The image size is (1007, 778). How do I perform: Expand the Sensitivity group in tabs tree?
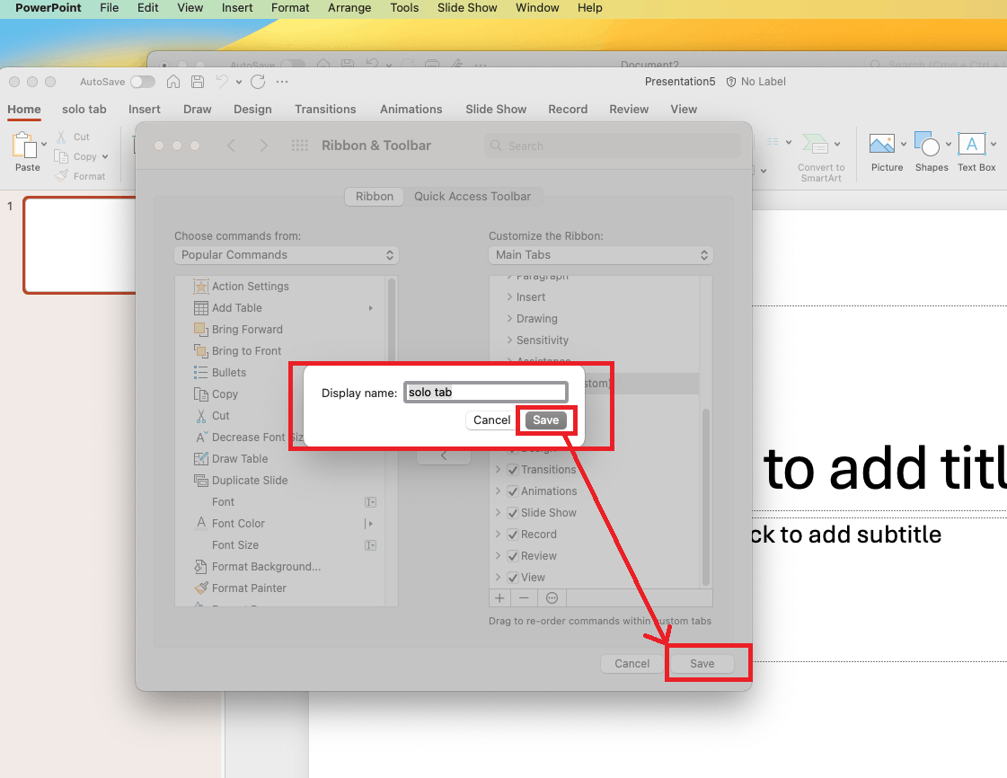(x=509, y=340)
